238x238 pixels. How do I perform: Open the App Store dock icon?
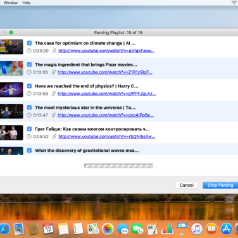click(226, 229)
